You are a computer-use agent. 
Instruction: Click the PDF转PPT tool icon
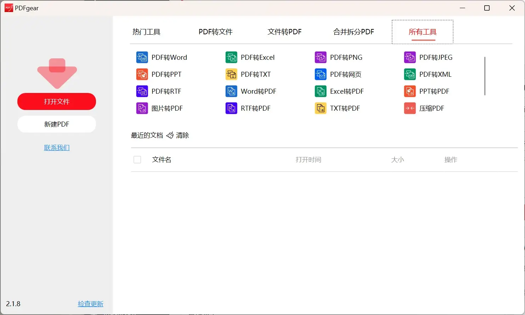pyautogui.click(x=142, y=74)
